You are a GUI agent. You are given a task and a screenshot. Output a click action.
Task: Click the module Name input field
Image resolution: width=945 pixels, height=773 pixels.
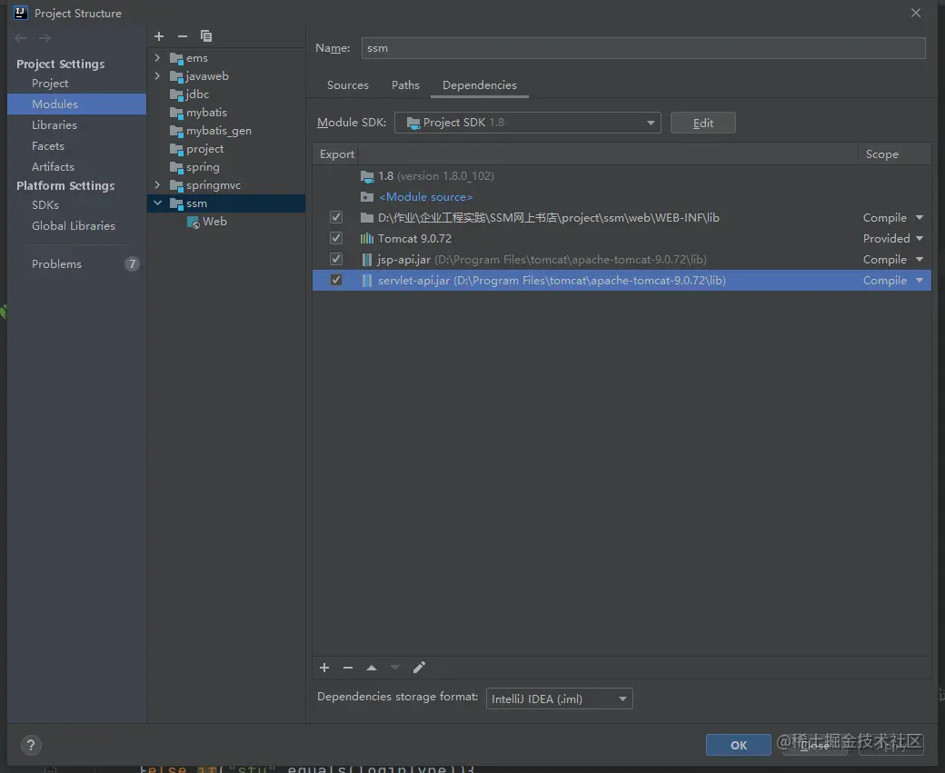(643, 48)
